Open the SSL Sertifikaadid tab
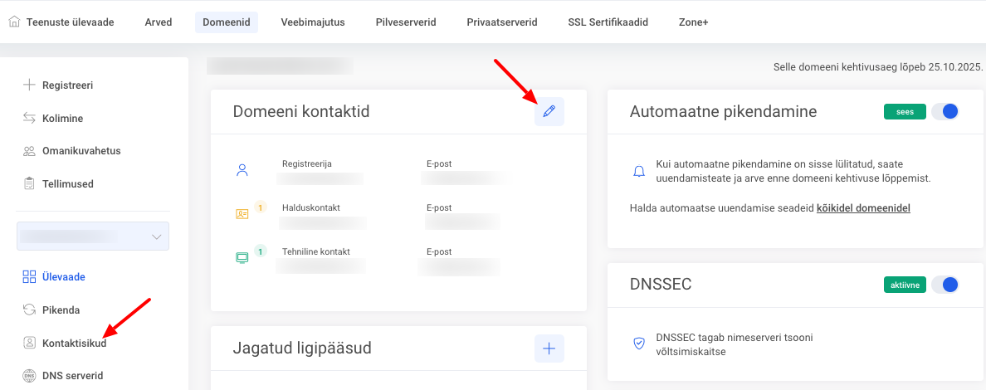Viewport: 986px width, 390px height. point(608,22)
